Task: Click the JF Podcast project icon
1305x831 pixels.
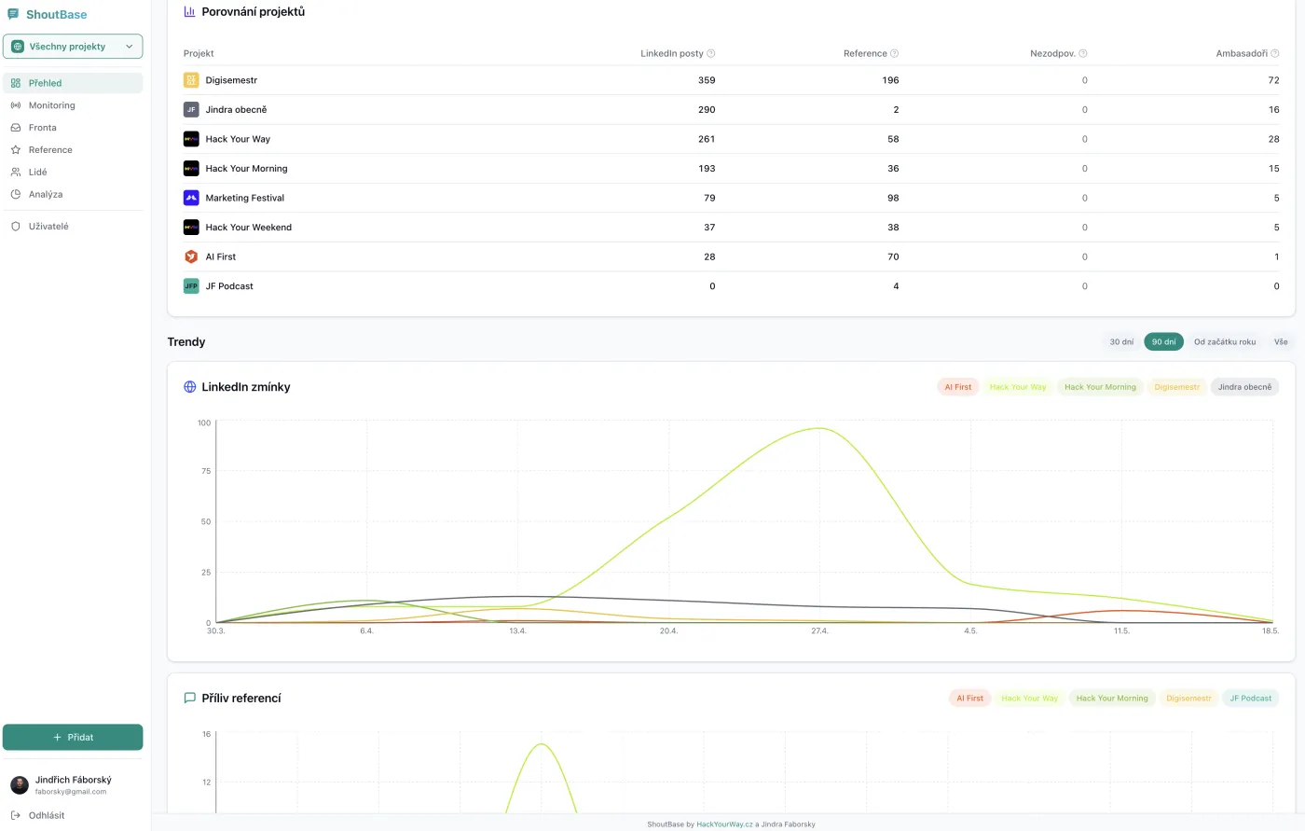Action: pyautogui.click(x=191, y=286)
